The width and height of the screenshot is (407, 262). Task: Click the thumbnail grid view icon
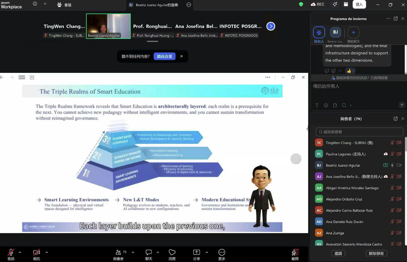pyautogui.click(x=22, y=77)
